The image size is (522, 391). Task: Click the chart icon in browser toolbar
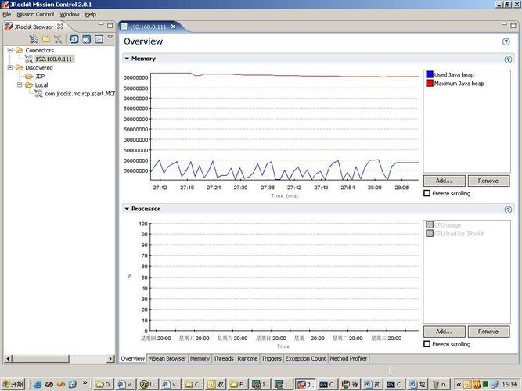99,39
